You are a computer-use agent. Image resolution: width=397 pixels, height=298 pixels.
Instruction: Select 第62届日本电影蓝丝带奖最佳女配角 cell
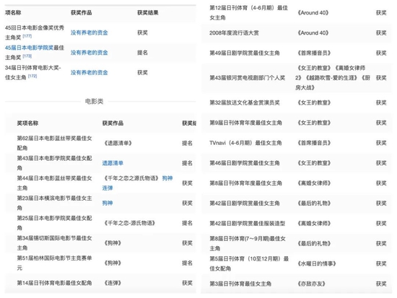coord(54,143)
